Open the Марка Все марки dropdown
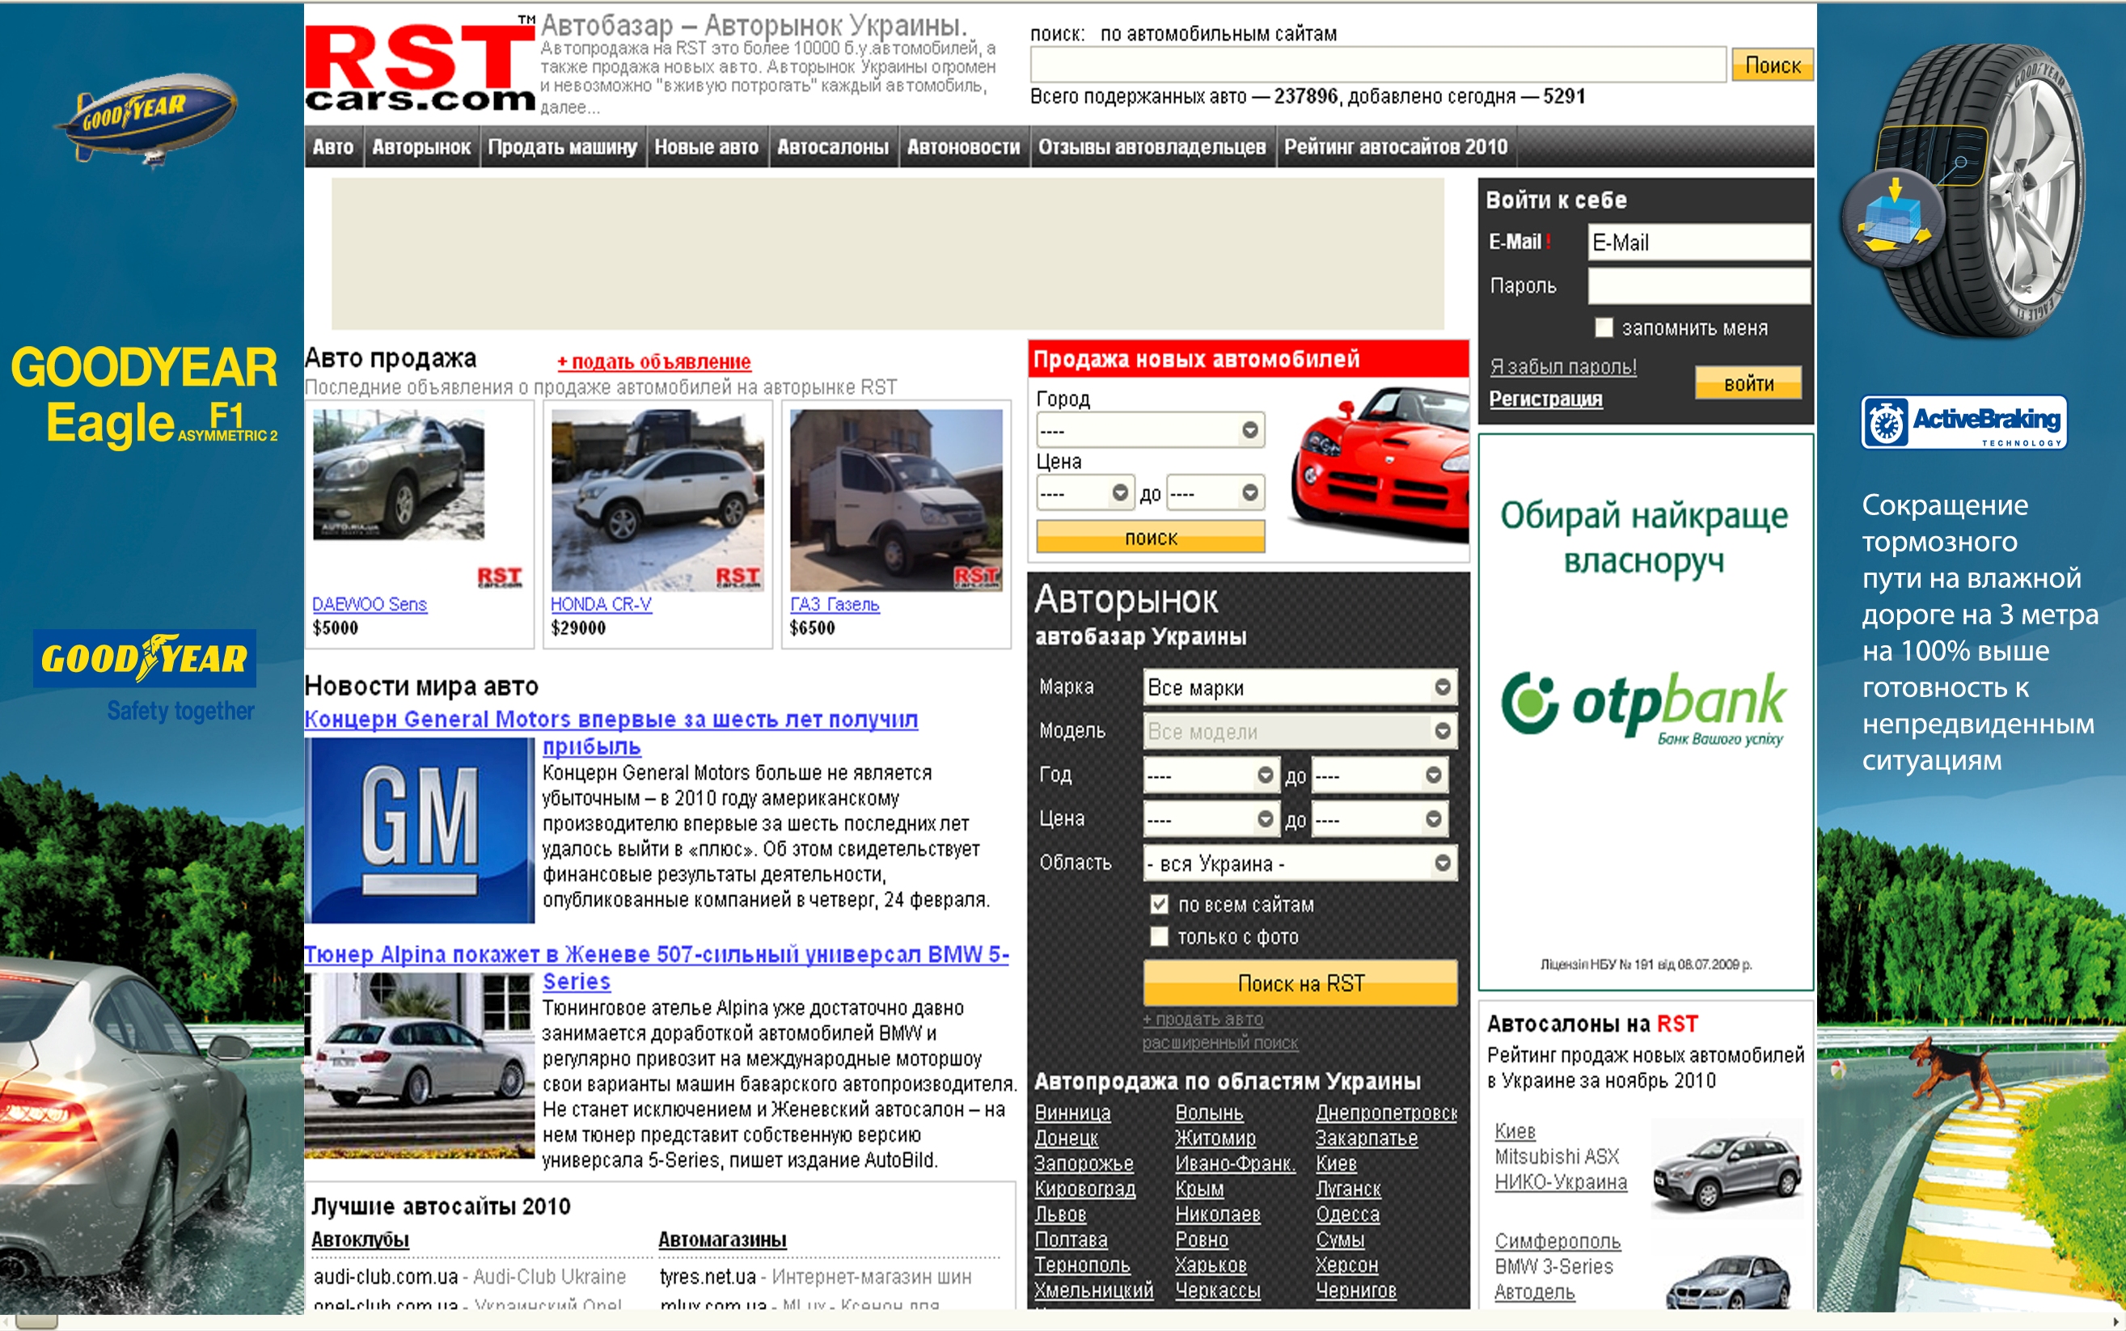This screenshot has height=1331, width=2126. click(x=1300, y=687)
